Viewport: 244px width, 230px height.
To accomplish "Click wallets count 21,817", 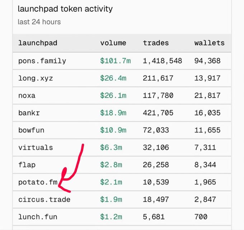I will 207,96.
